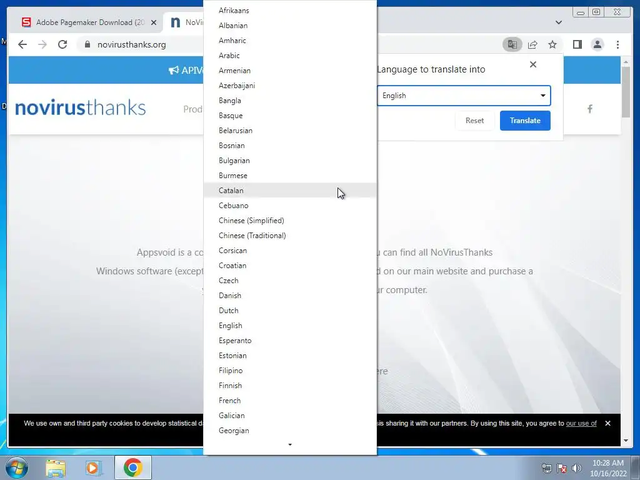Click the browser forward arrow
The height and width of the screenshot is (480, 640).
42,44
